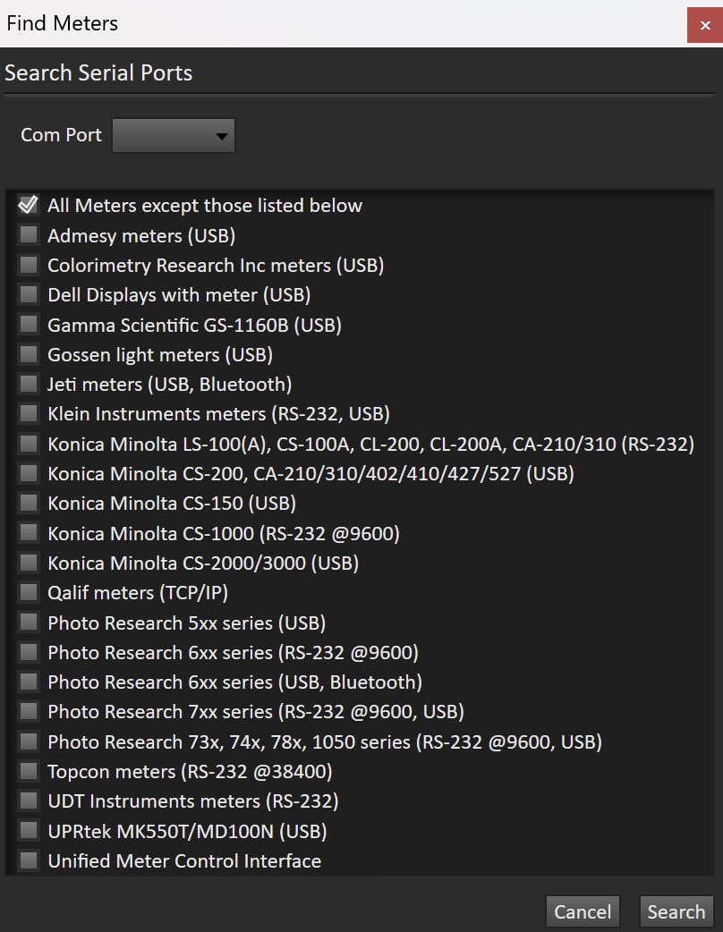
Task: Enable UDT Instruments meters checkbox
Action: tap(29, 801)
